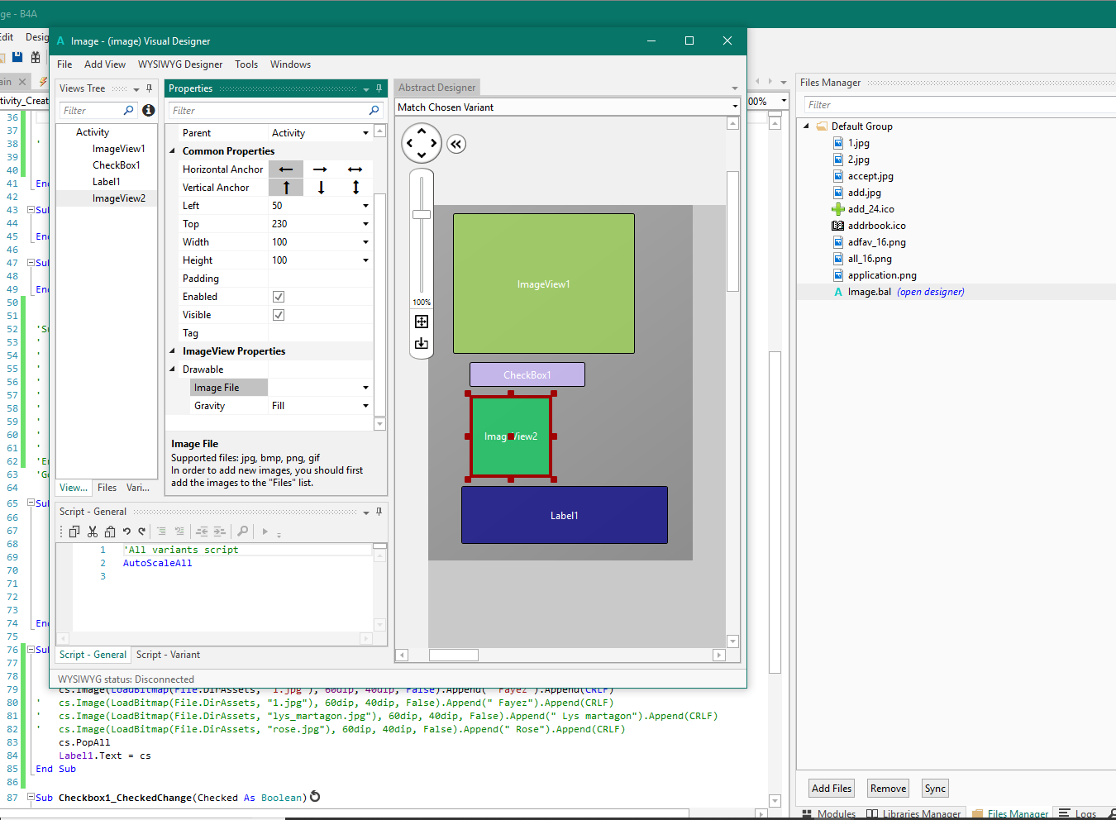Image resolution: width=1116 pixels, height=820 pixels.
Task: Open the WYSIWYG Designer menu
Action: click(x=180, y=64)
